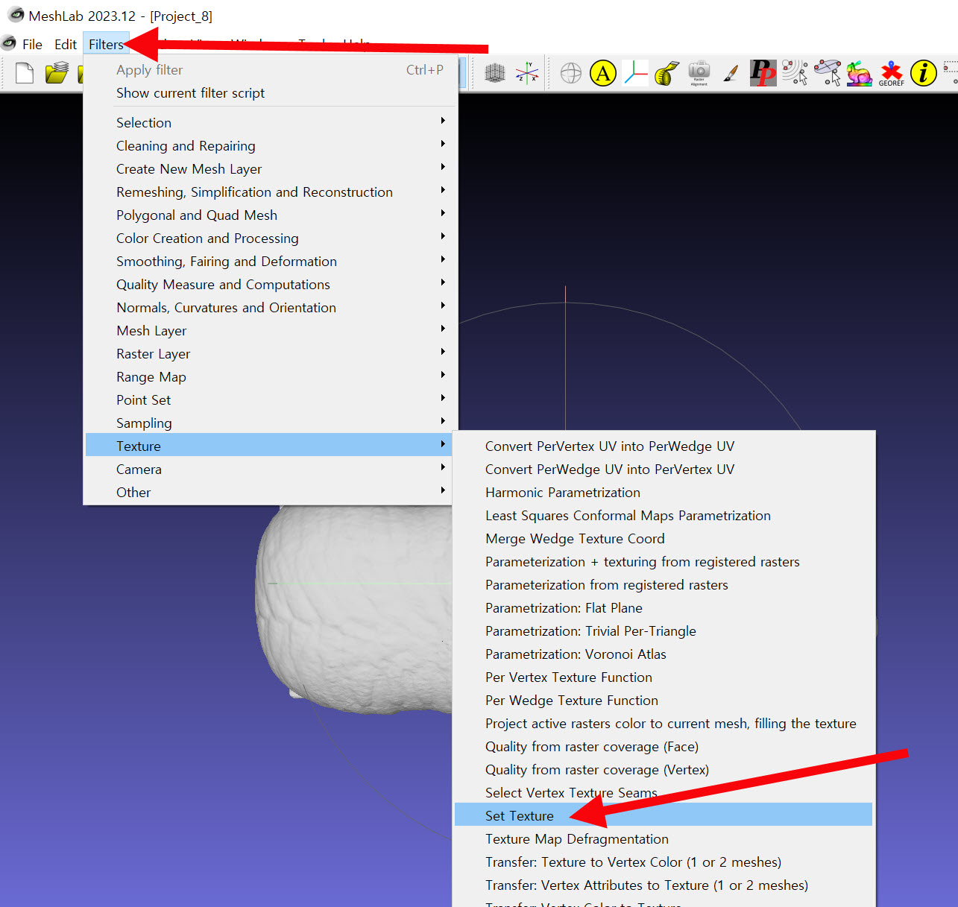This screenshot has height=907, width=958.
Task: Select Harmonic Parametrization filter
Action: pyautogui.click(x=664, y=492)
